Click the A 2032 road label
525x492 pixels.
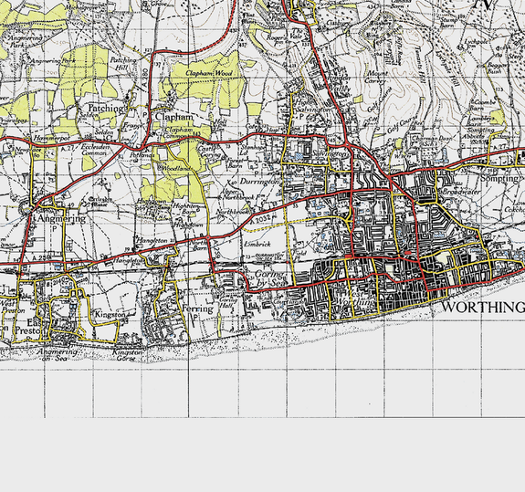tap(260, 219)
